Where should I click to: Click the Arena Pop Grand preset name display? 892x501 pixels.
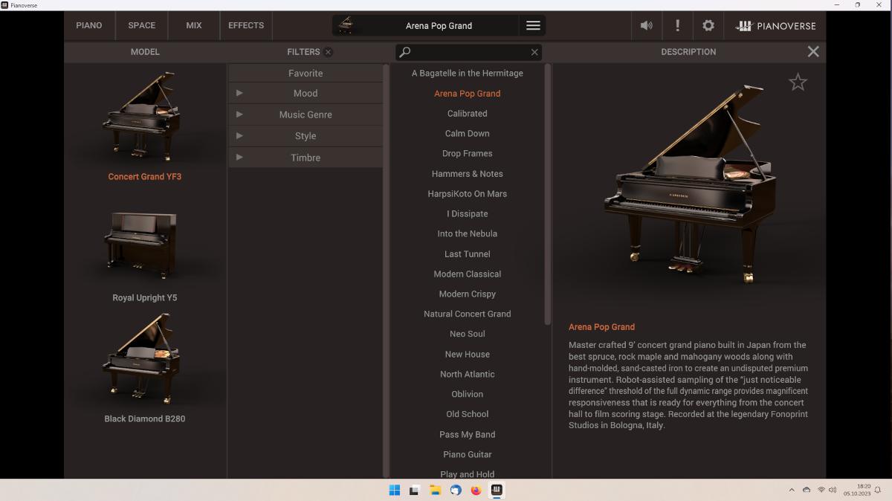(439, 26)
